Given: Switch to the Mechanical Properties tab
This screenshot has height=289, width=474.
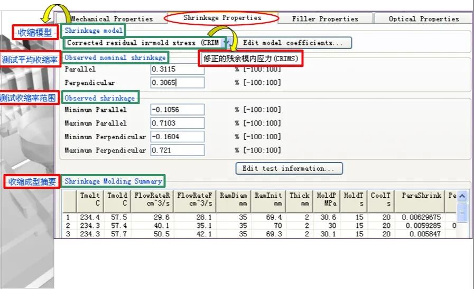Looking at the screenshot, I should [111, 19].
